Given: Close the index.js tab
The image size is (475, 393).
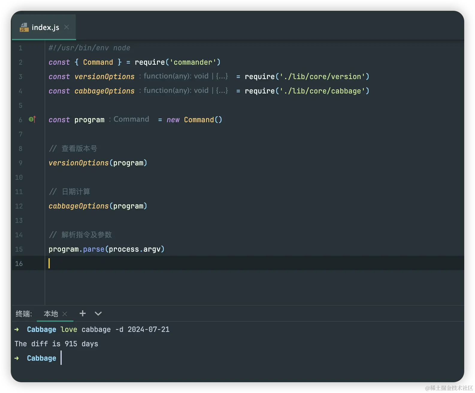Looking at the screenshot, I should point(66,27).
